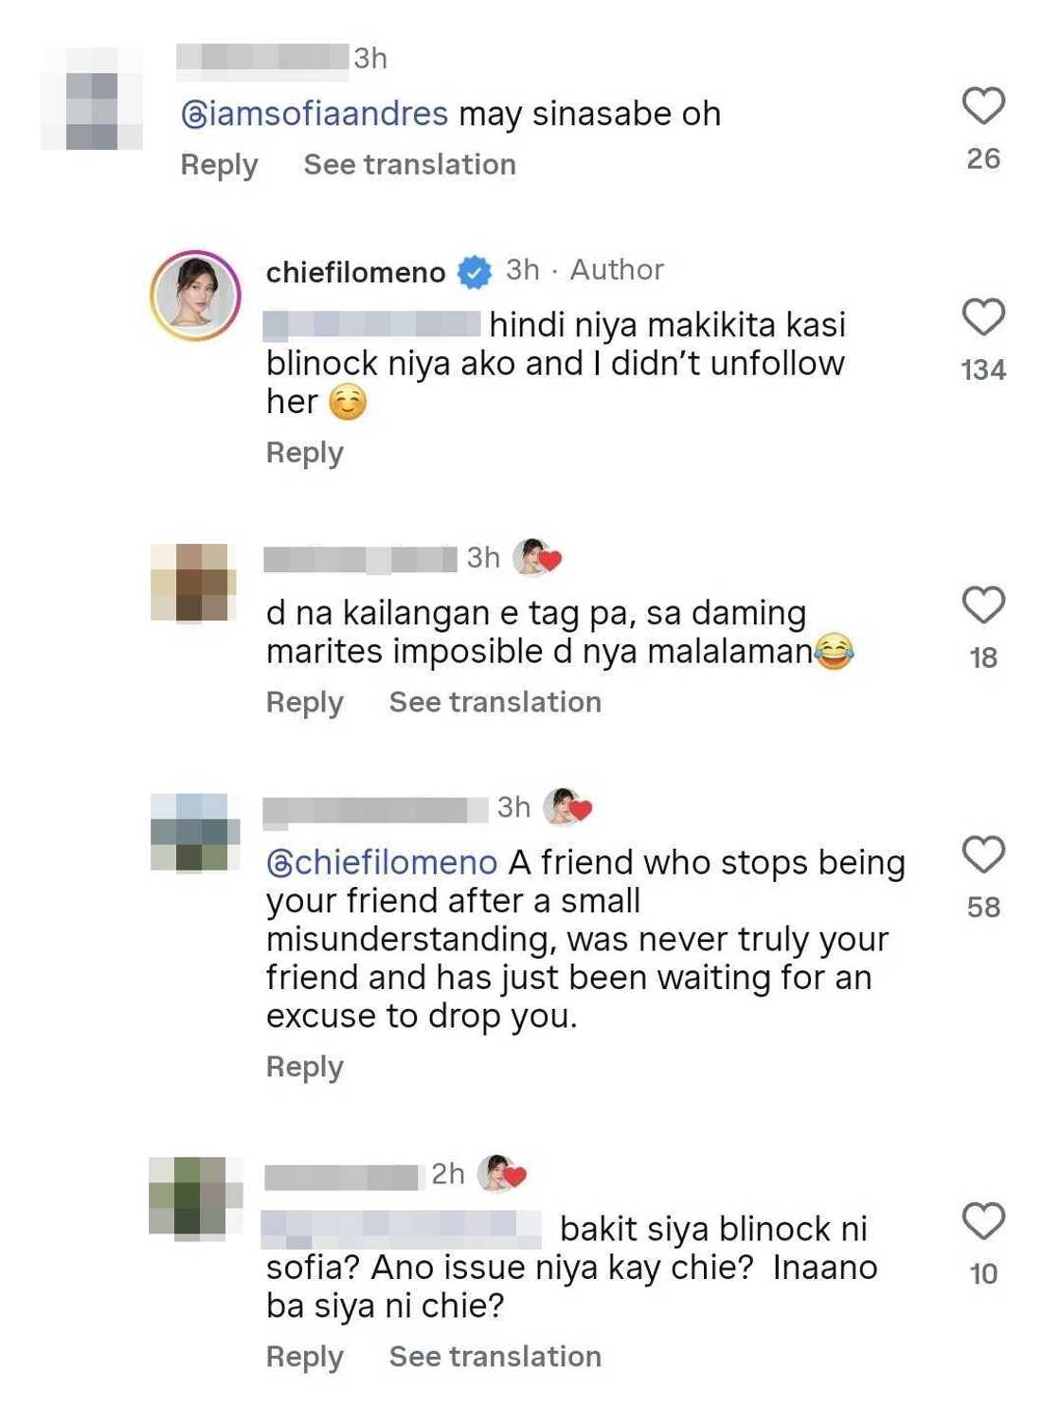Tap author-liked badge on the 2h comment
The image size is (1061, 1424).
click(501, 1174)
